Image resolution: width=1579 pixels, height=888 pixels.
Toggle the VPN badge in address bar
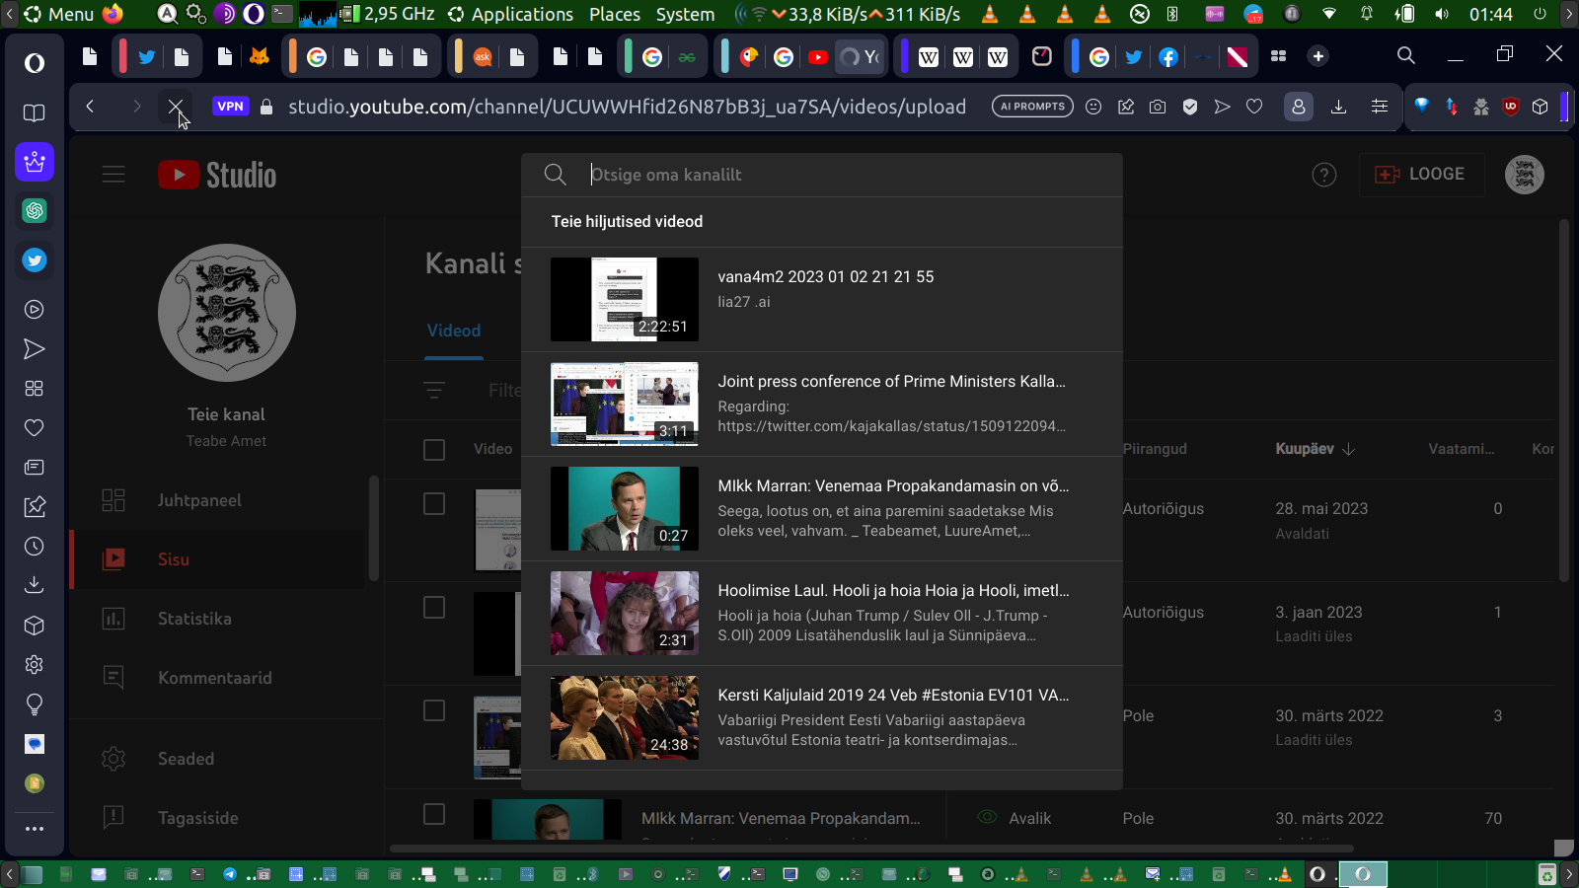pos(230,107)
